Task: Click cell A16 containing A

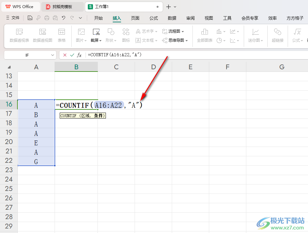Action: point(36,105)
